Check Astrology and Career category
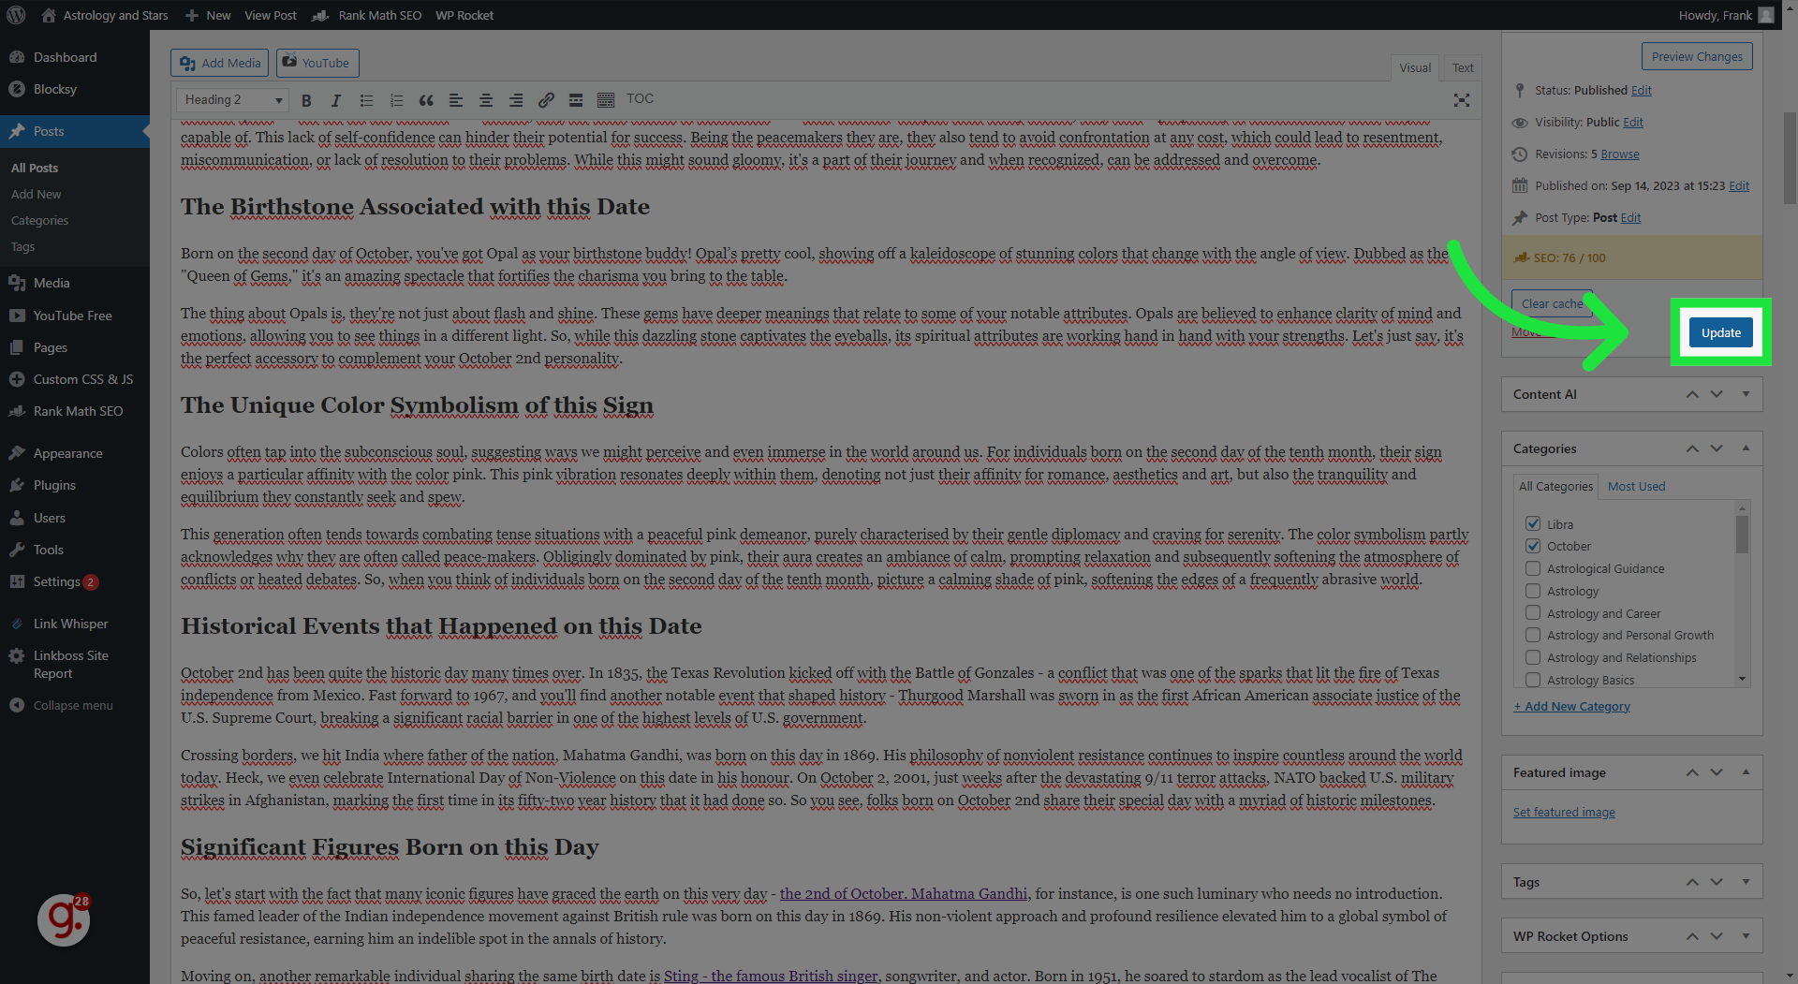Viewport: 1798px width, 984px height. [1533, 612]
